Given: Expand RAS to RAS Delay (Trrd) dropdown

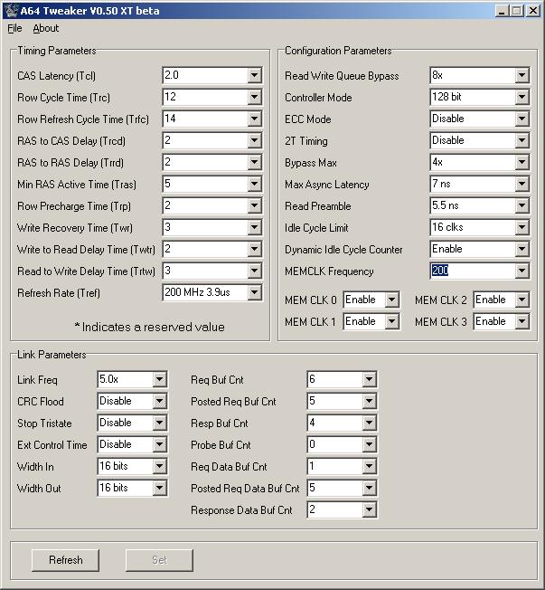Looking at the screenshot, I should (255, 163).
